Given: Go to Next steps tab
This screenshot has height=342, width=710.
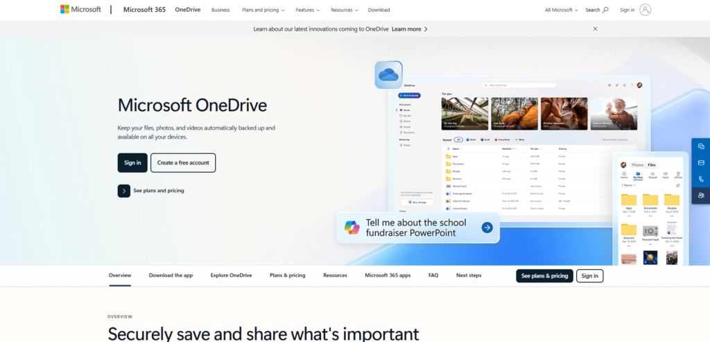Looking at the screenshot, I should tap(469, 275).
